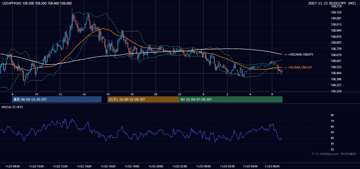This screenshot has width=360, height=169.
Task: Click the 109.150 price axis value
Action: tap(336, 12)
